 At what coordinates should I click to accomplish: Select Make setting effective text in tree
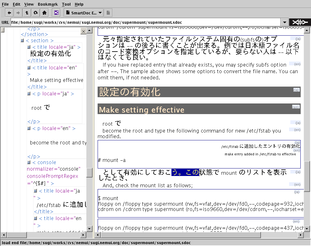click(57, 80)
